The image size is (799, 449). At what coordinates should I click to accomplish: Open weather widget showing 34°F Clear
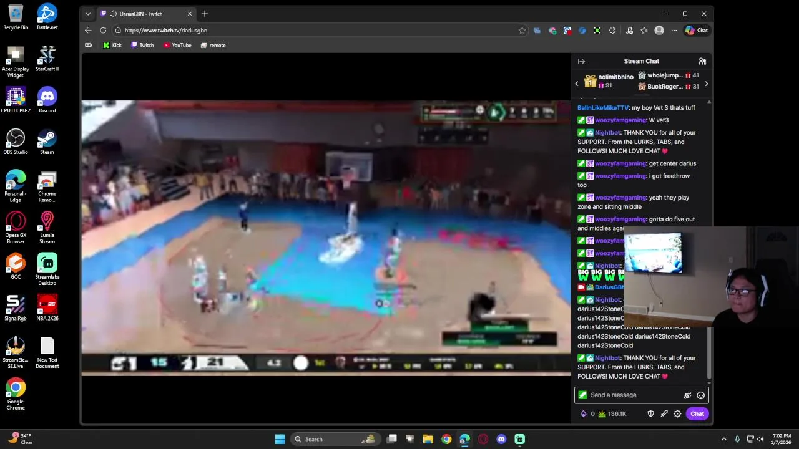(x=20, y=439)
